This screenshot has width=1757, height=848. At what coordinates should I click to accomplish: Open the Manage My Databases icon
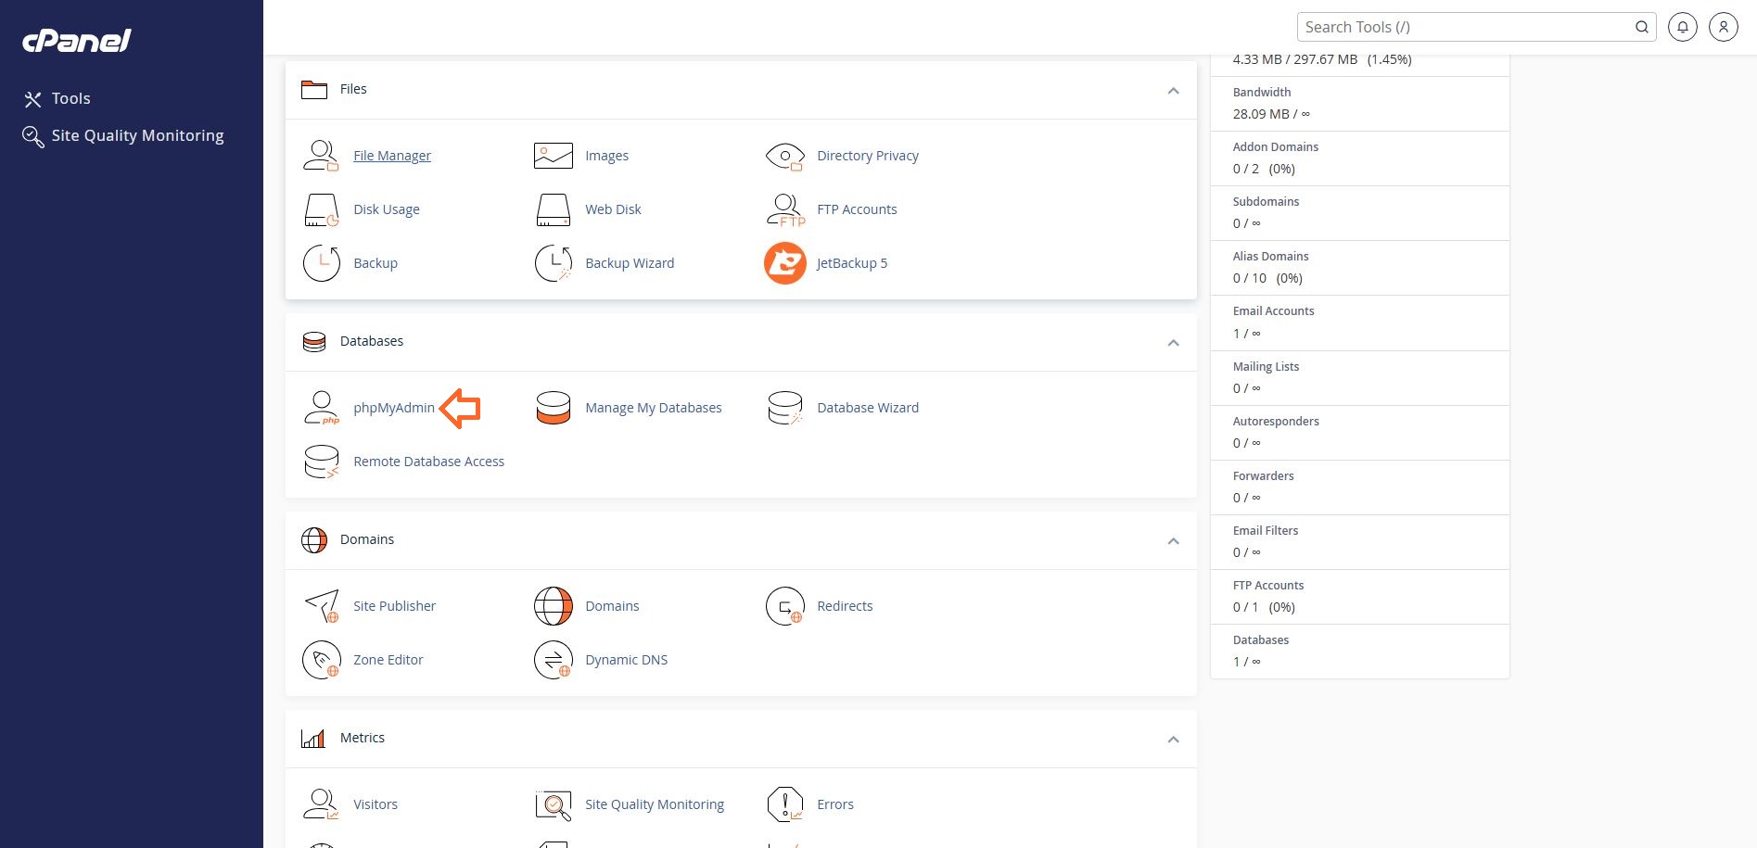tap(553, 408)
